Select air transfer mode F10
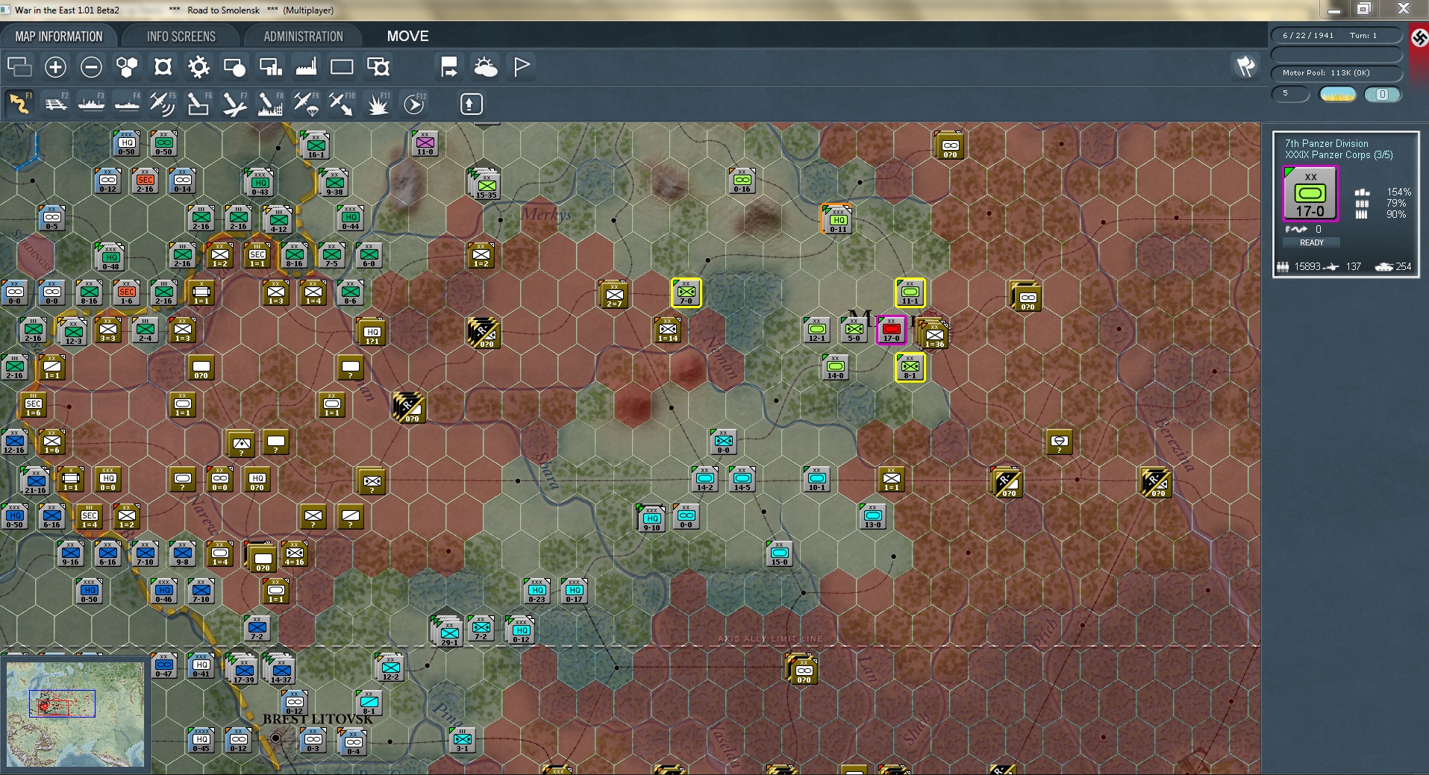The height and width of the screenshot is (775, 1429). [x=342, y=104]
